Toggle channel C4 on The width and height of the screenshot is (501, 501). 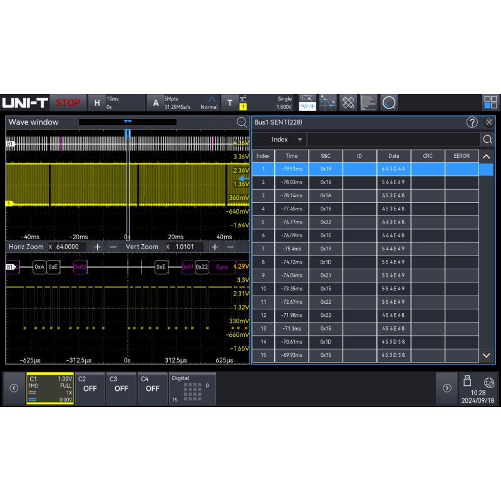coord(153,388)
